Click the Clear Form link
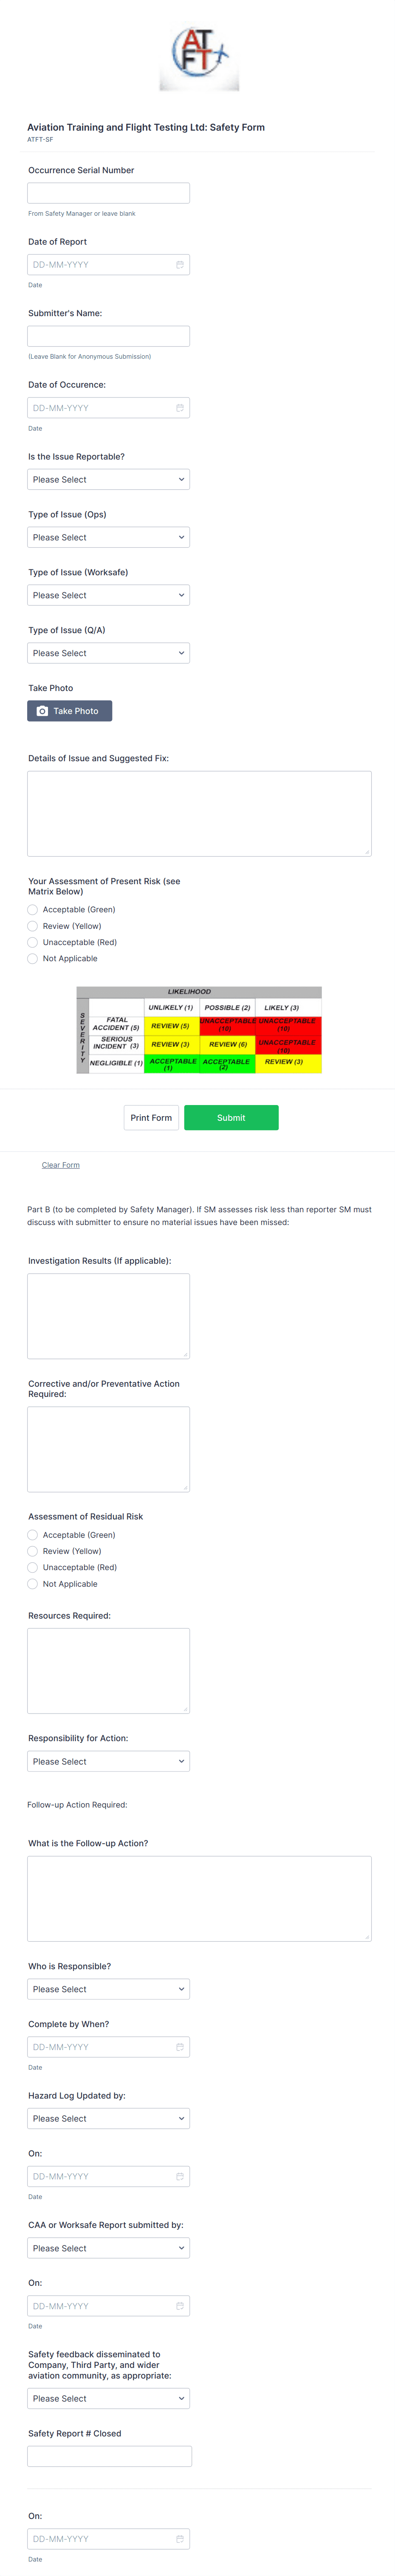This screenshot has height=2576, width=395. click(61, 1164)
